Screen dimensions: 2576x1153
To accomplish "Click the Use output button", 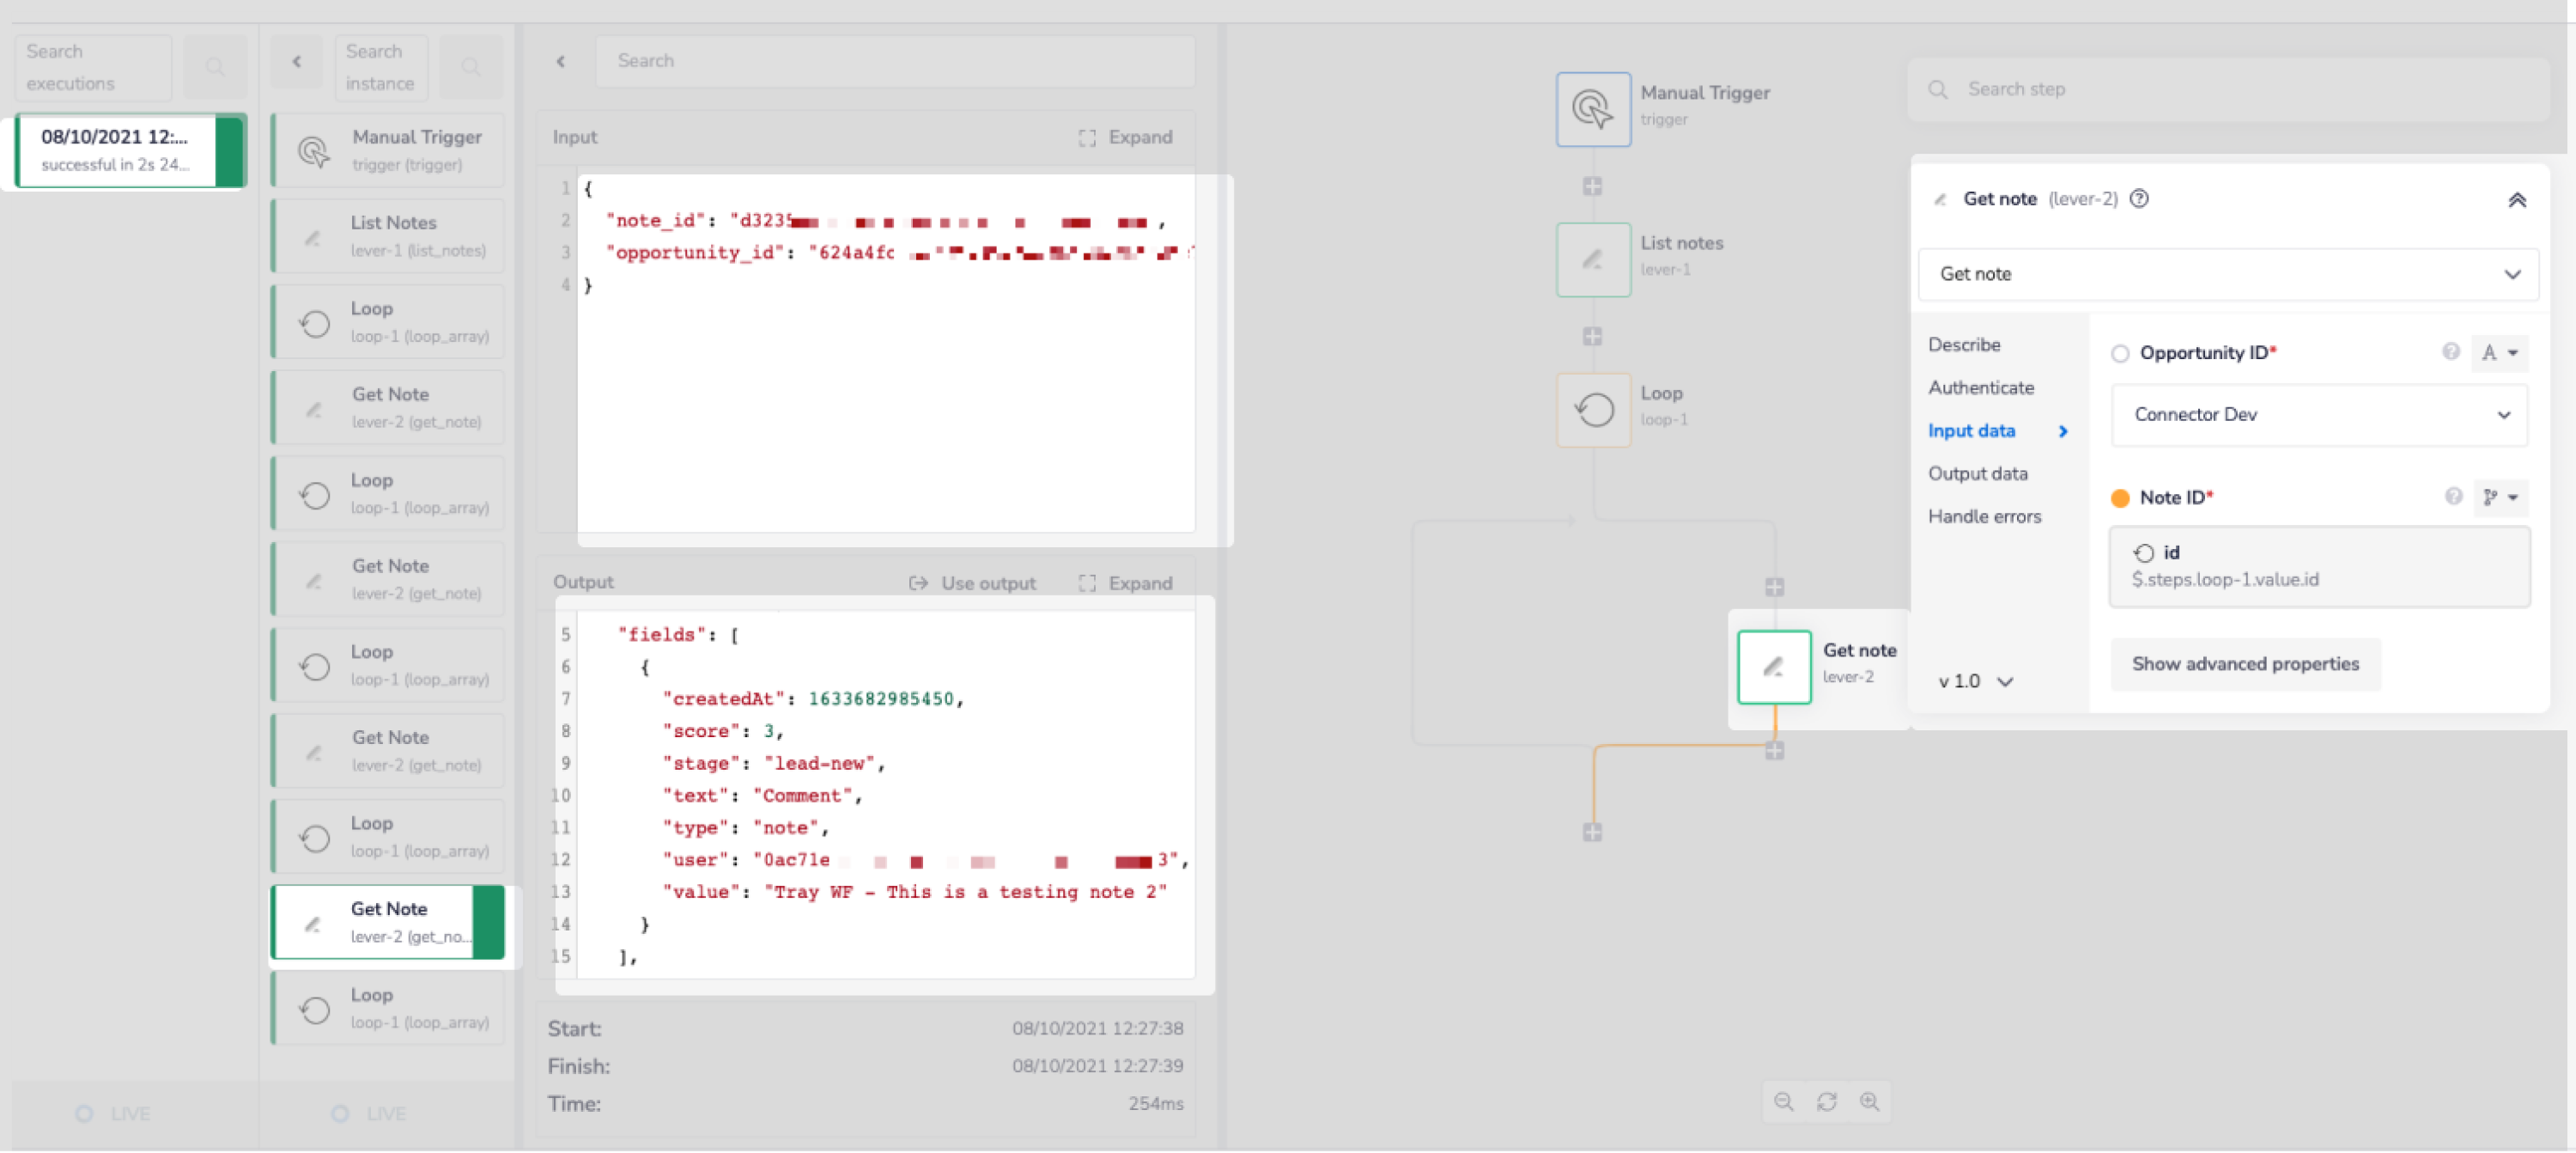I will pyautogui.click(x=972, y=583).
